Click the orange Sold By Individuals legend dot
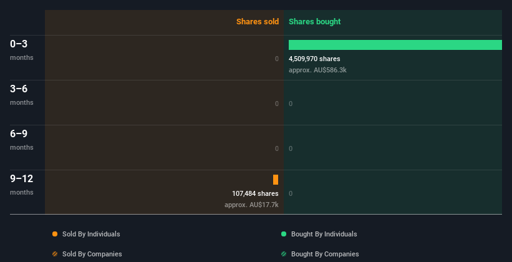Screen dimensions: 512x262 [55, 234]
